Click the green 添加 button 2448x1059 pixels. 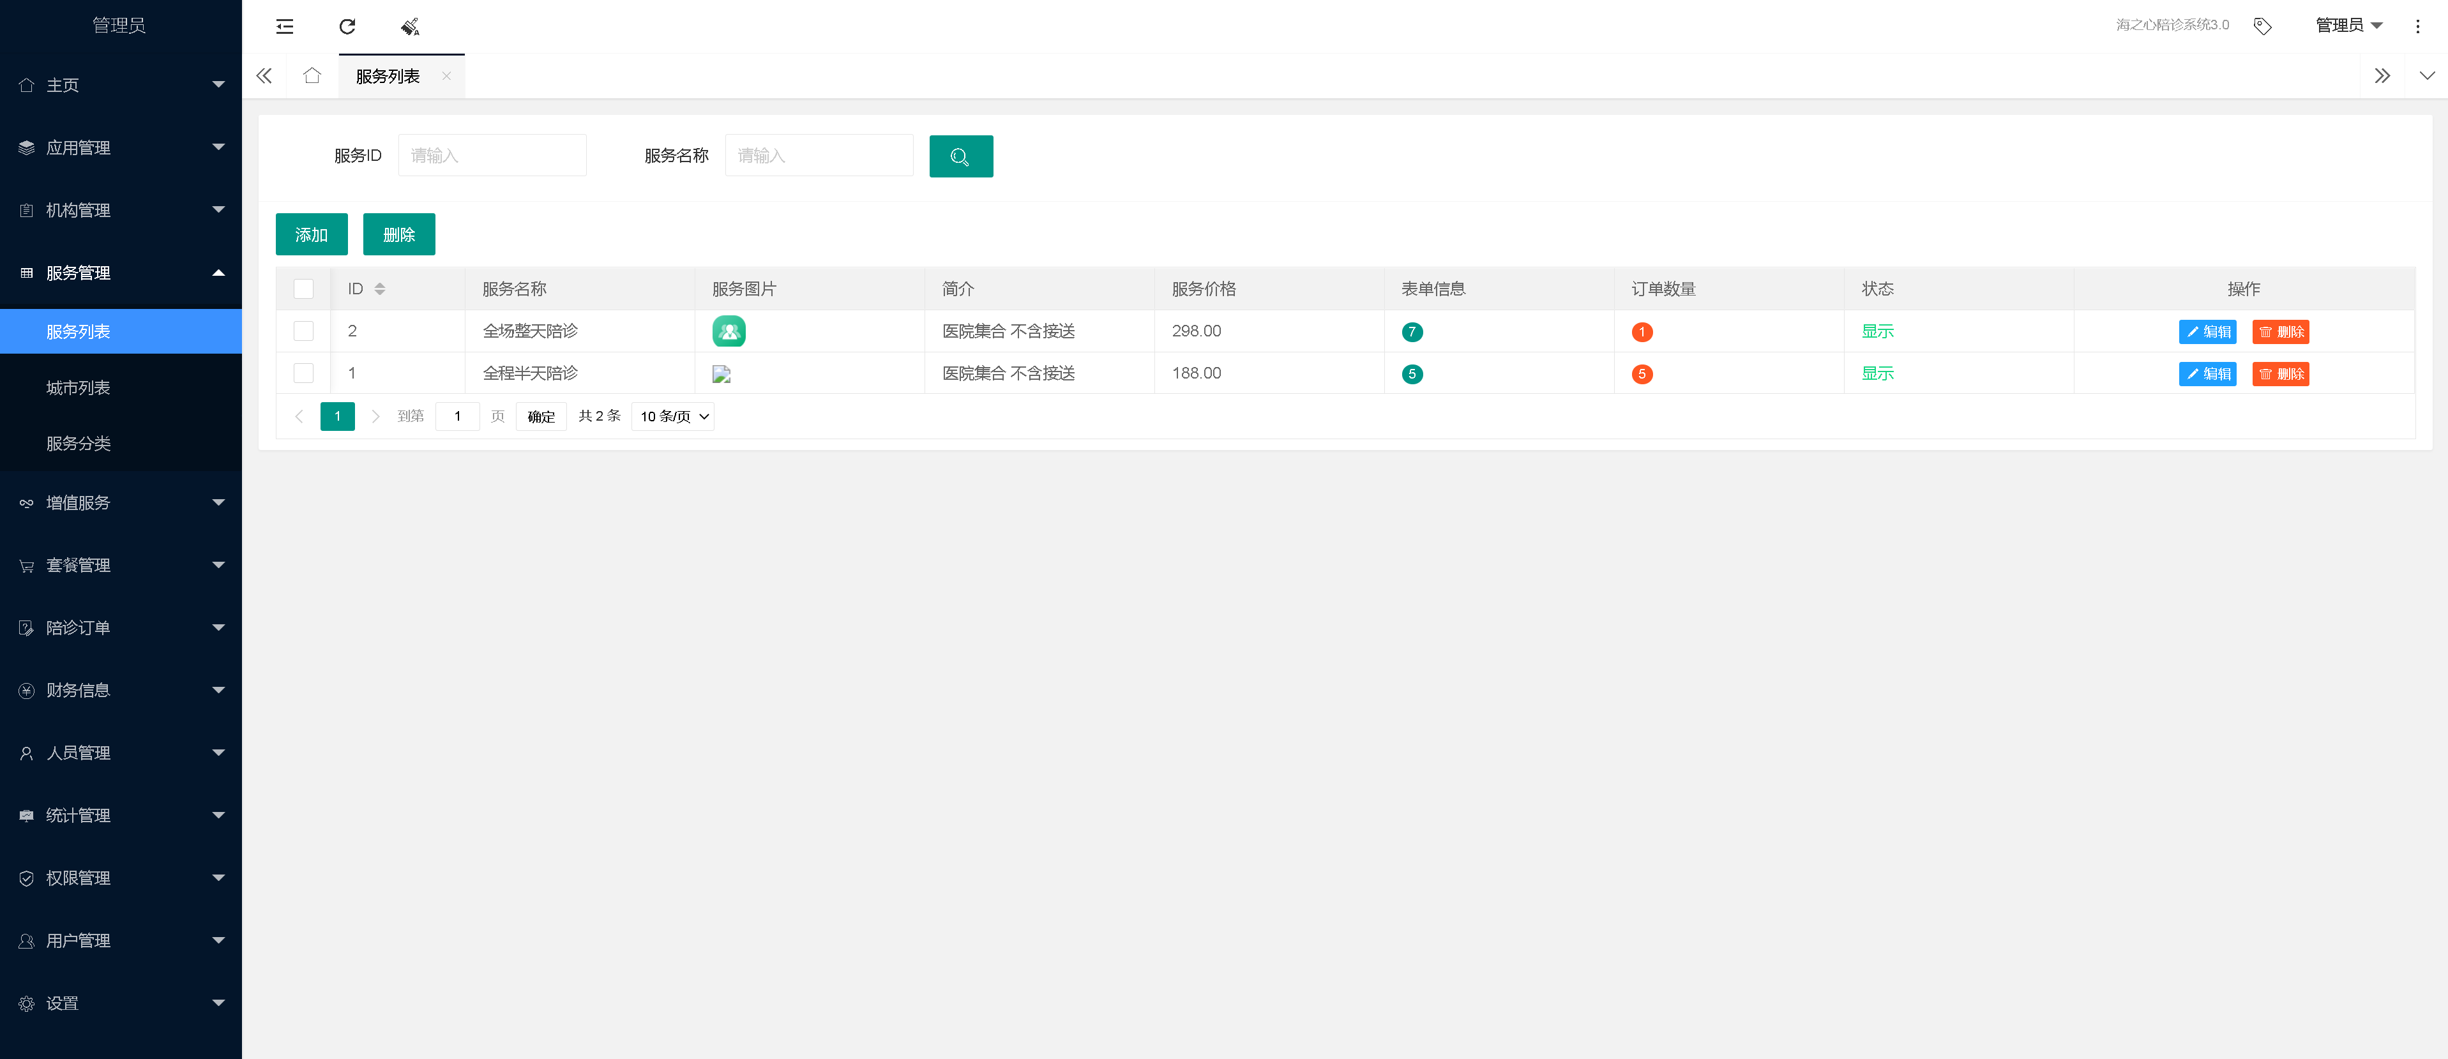[x=311, y=235]
